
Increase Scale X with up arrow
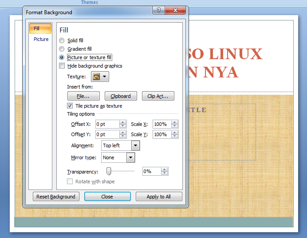tap(174, 122)
